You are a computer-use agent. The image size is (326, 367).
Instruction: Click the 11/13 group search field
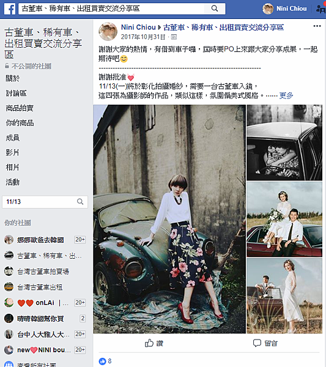pos(45,202)
